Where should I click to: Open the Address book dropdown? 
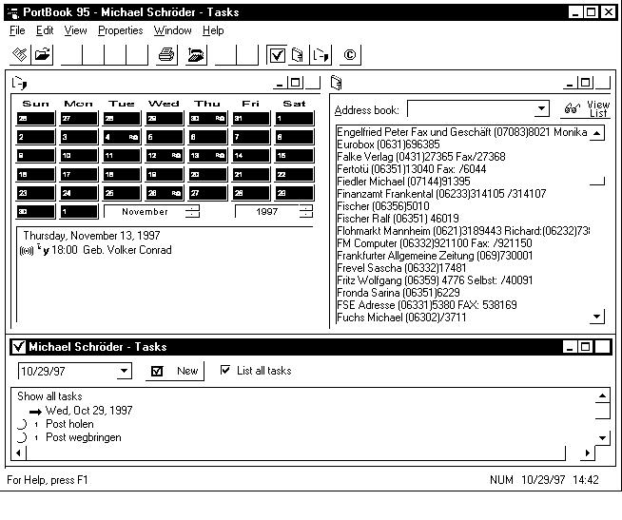[x=541, y=109]
